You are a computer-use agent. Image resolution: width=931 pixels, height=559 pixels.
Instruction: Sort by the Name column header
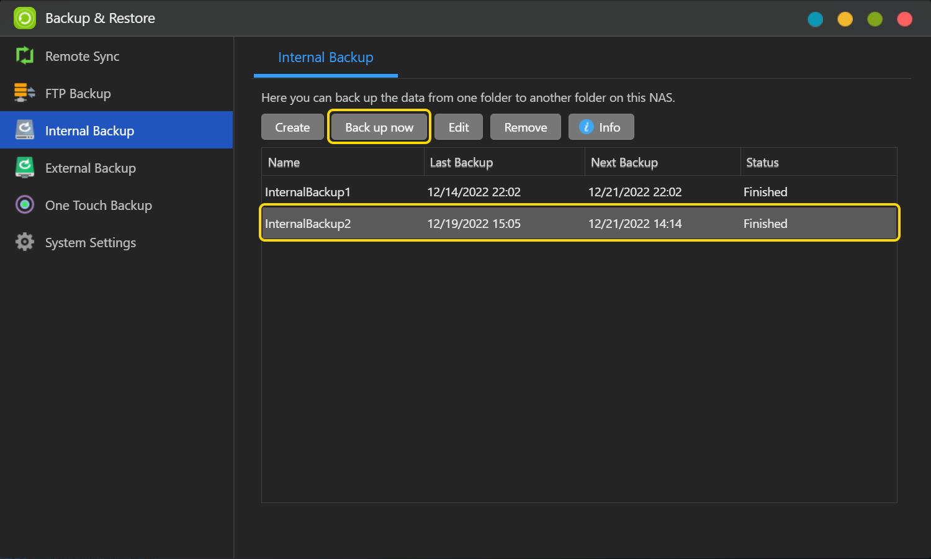coord(284,163)
